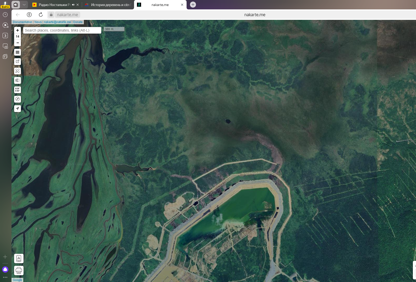Switch to История деревень и сёл tab
416x282 pixels.
click(x=110, y=5)
